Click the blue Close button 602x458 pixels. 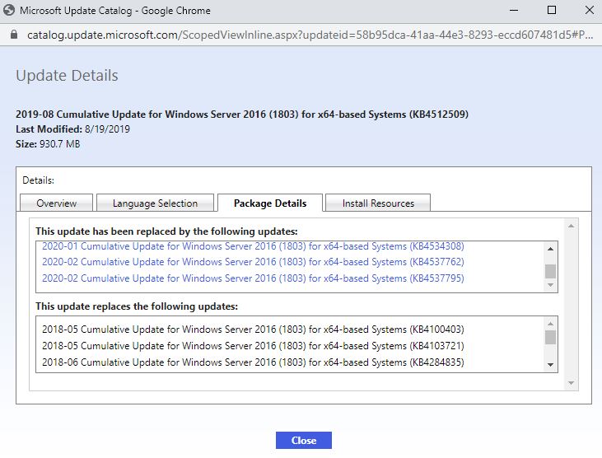tap(304, 441)
